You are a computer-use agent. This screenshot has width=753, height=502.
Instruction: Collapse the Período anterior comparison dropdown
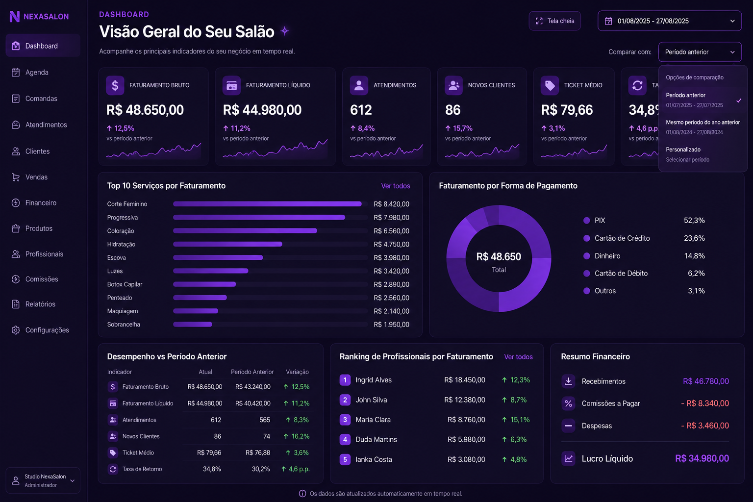pyautogui.click(x=700, y=52)
